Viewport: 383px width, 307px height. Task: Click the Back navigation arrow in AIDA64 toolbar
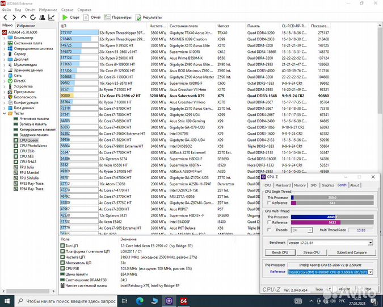point(5,18)
